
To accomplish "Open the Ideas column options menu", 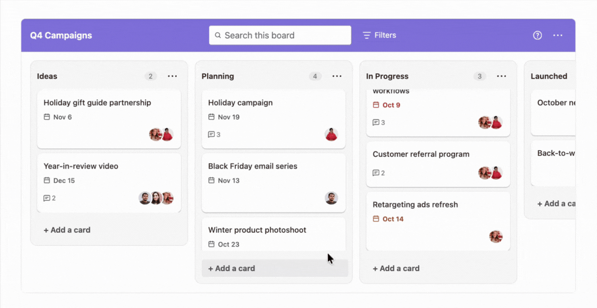I will point(172,76).
